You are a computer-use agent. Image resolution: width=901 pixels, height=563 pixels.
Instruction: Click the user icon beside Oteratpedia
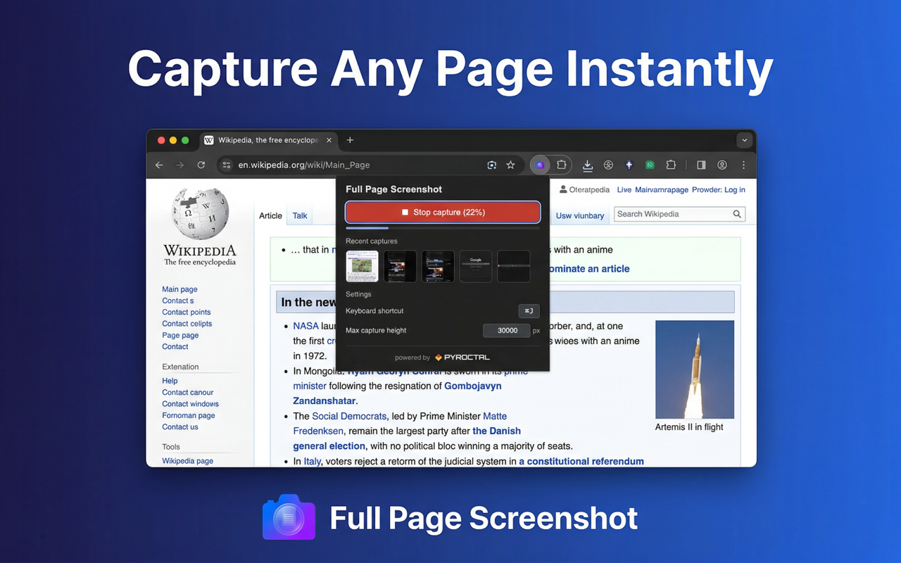click(x=563, y=189)
